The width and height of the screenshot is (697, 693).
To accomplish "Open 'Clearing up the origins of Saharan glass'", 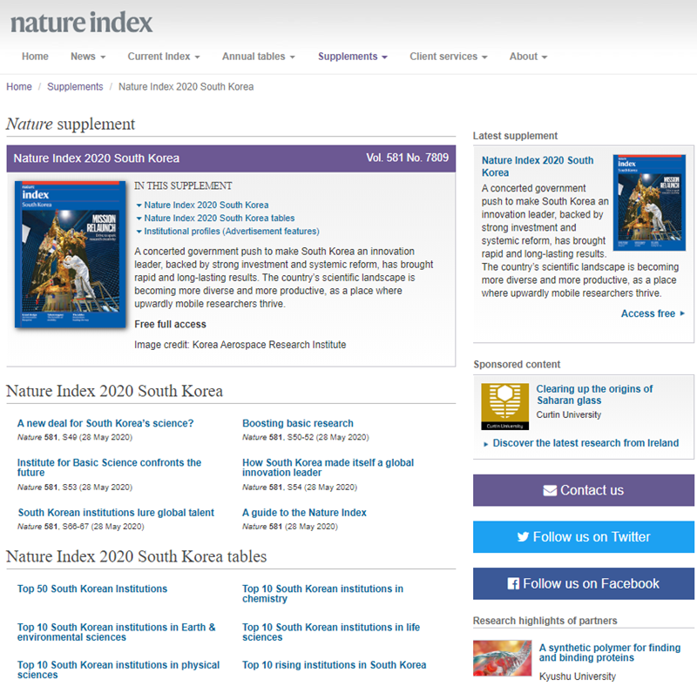I will [x=594, y=394].
